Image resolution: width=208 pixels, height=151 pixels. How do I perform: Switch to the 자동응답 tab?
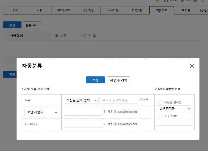pyautogui.click(x=137, y=11)
